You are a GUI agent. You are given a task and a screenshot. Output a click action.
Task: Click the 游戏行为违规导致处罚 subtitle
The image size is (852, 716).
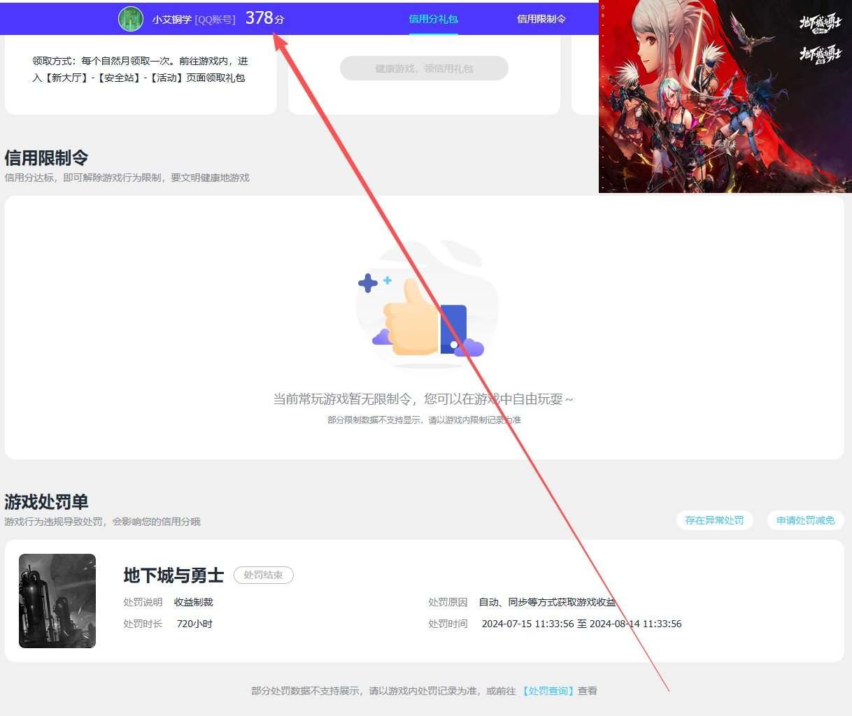pos(102,522)
